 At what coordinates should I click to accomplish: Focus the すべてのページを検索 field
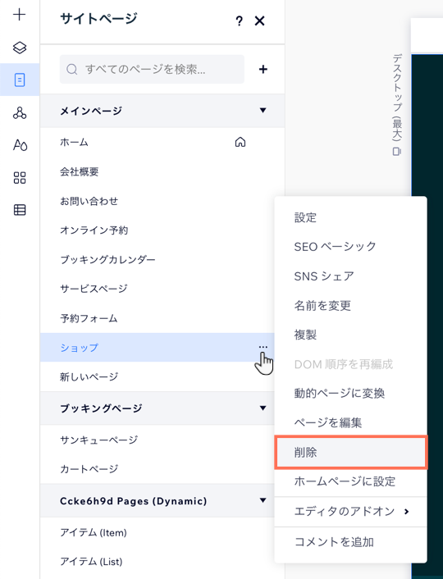(152, 69)
